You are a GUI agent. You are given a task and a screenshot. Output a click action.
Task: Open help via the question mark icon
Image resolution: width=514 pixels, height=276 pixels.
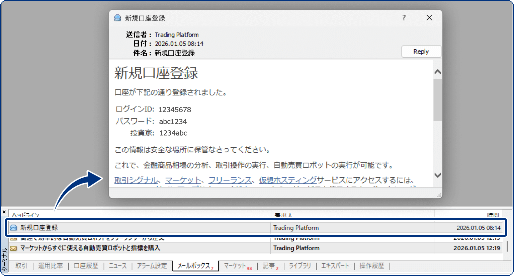click(x=404, y=18)
